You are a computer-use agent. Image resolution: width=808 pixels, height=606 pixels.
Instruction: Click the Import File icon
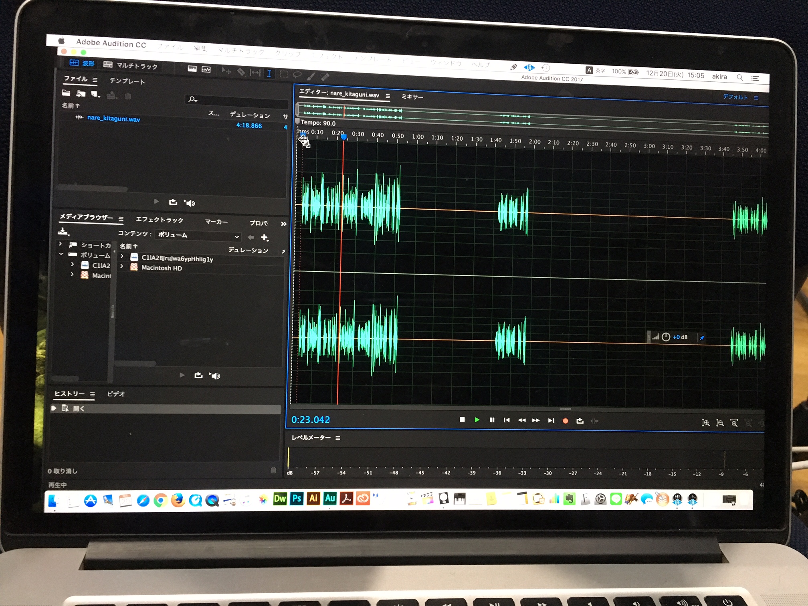click(x=81, y=94)
